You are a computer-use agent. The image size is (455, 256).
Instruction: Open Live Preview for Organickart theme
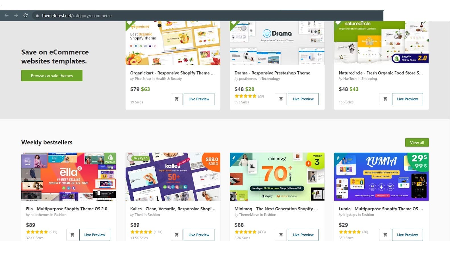[199, 99]
